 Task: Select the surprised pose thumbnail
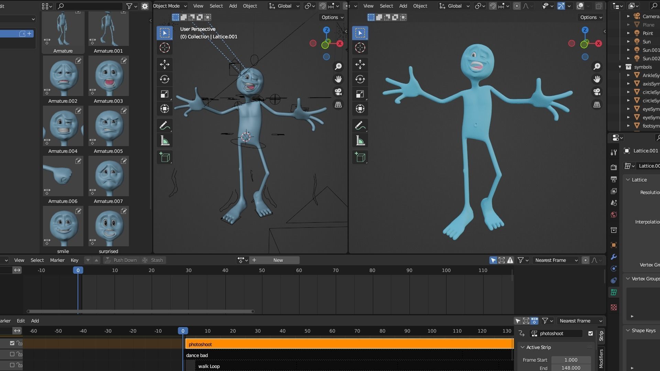click(108, 227)
